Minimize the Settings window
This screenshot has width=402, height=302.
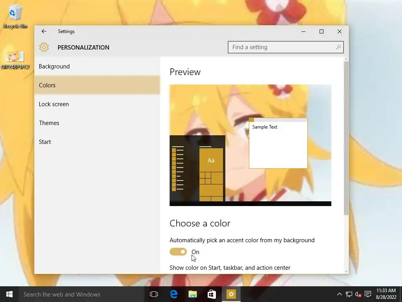coord(303,31)
